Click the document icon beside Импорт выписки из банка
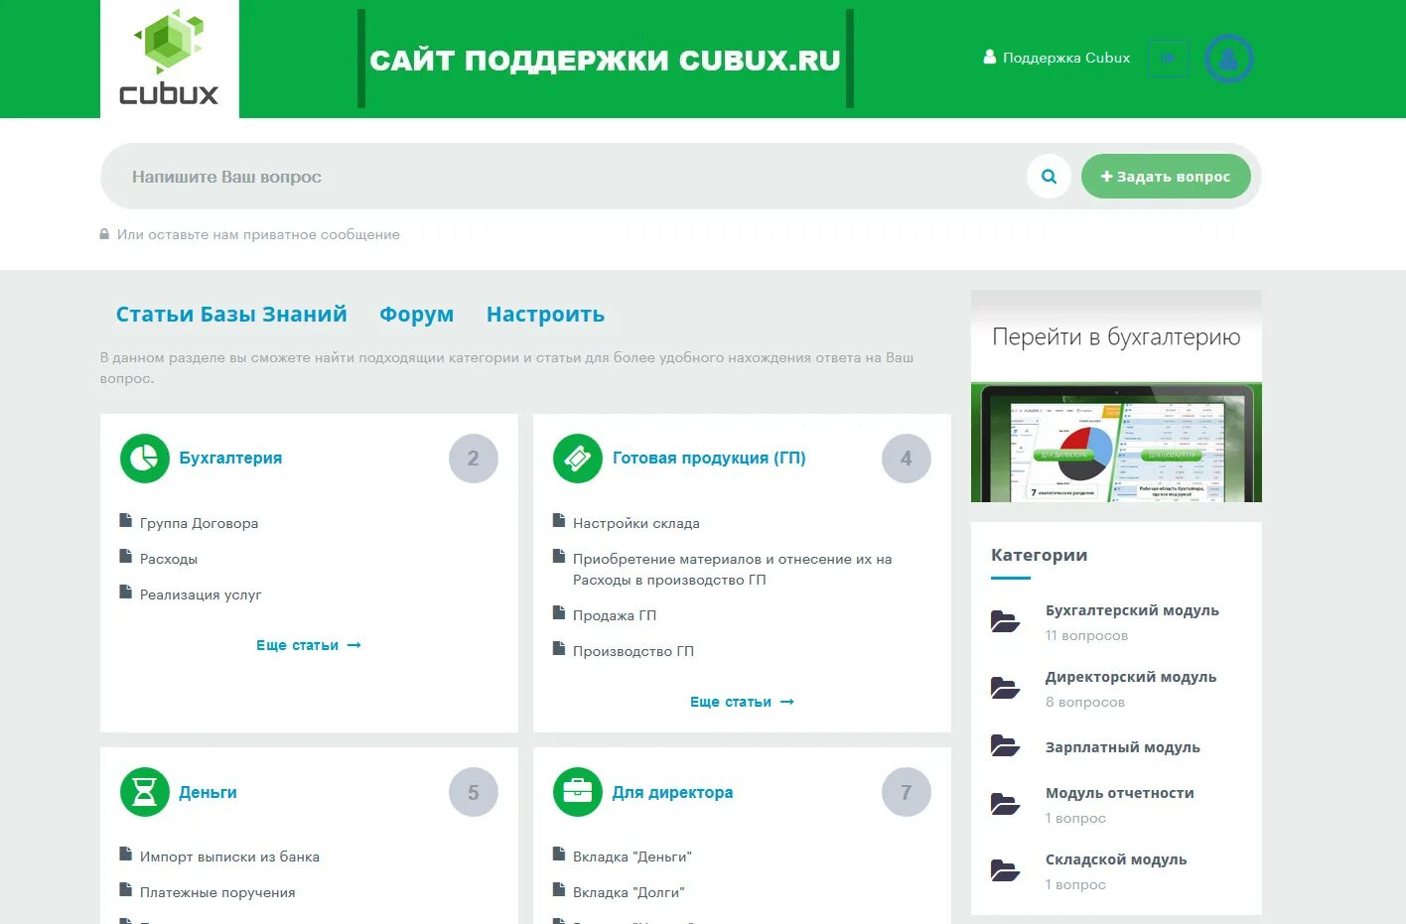This screenshot has width=1406, height=924. pyautogui.click(x=126, y=855)
